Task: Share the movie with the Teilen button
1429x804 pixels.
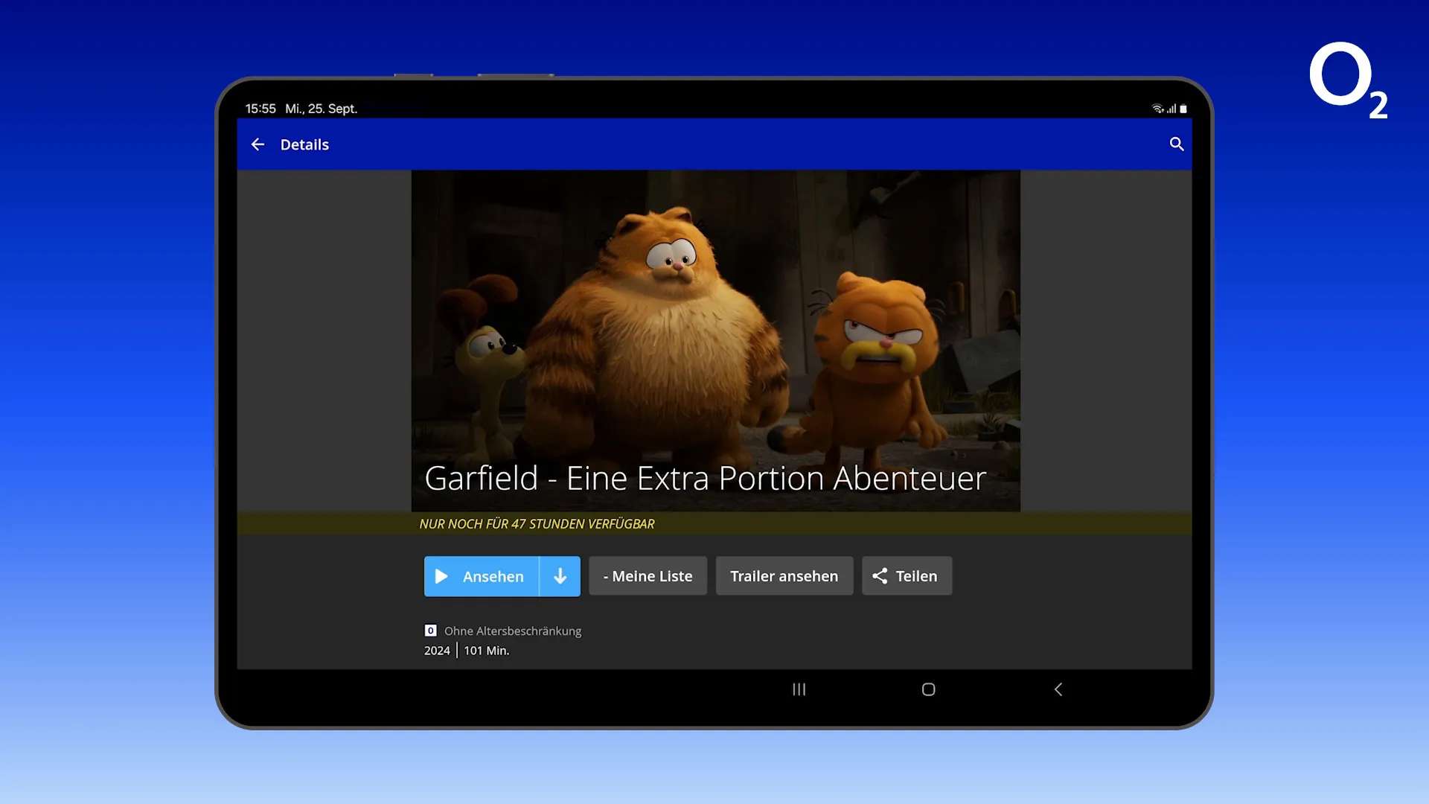Action: [907, 576]
